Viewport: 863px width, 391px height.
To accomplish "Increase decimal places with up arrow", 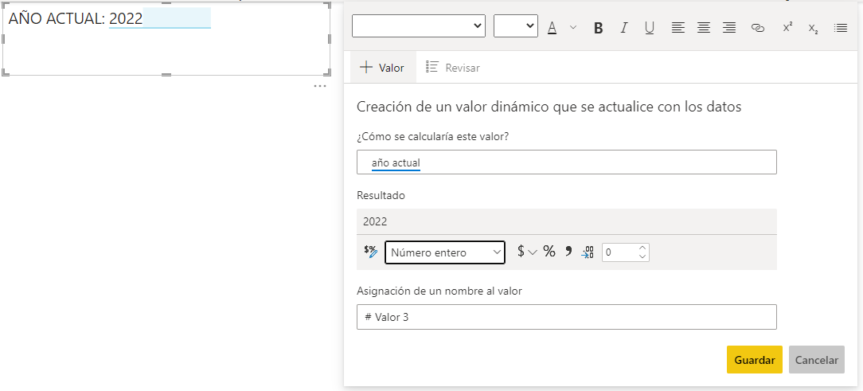I will (642, 248).
